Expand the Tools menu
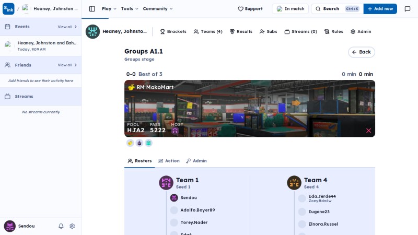418x235 pixels. 130,9
